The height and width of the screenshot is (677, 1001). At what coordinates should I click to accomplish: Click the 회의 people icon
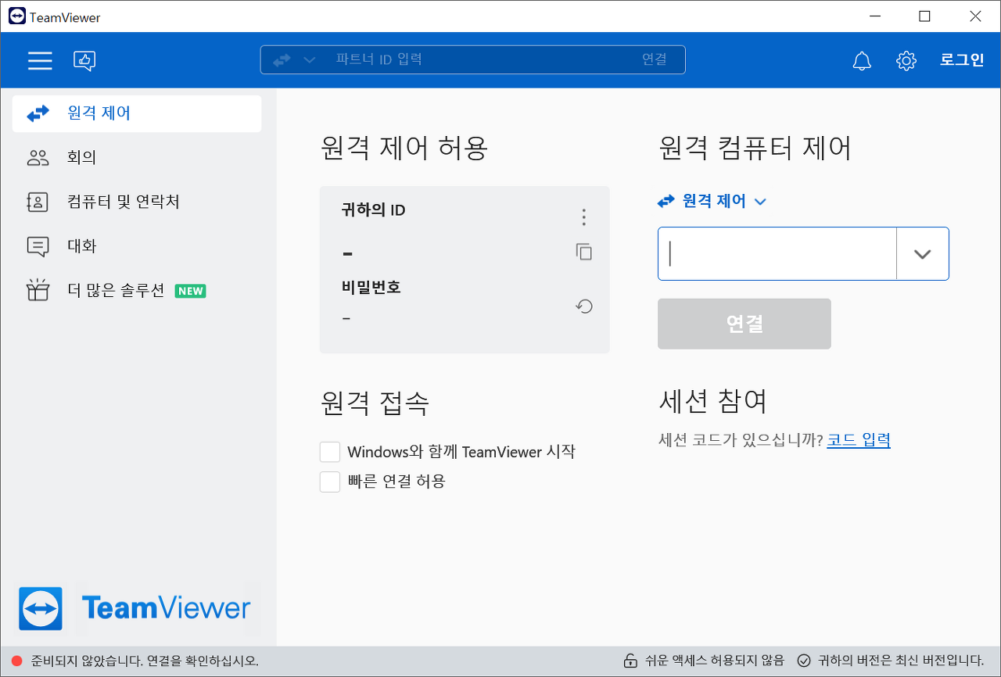tap(38, 158)
